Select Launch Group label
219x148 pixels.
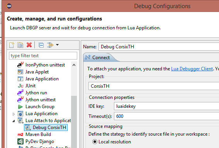40,107
